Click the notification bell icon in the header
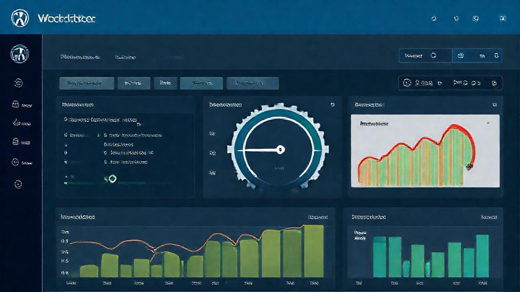The width and height of the screenshot is (520, 292). click(x=434, y=19)
